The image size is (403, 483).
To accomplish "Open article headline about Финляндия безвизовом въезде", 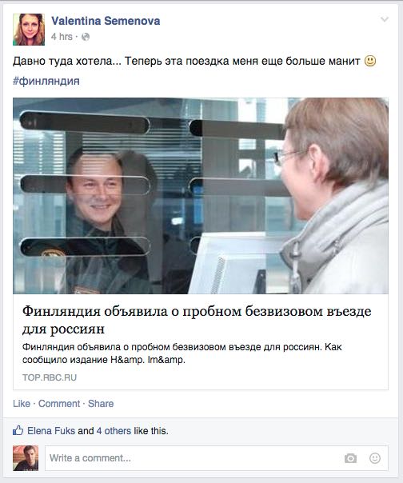I will tap(197, 320).
